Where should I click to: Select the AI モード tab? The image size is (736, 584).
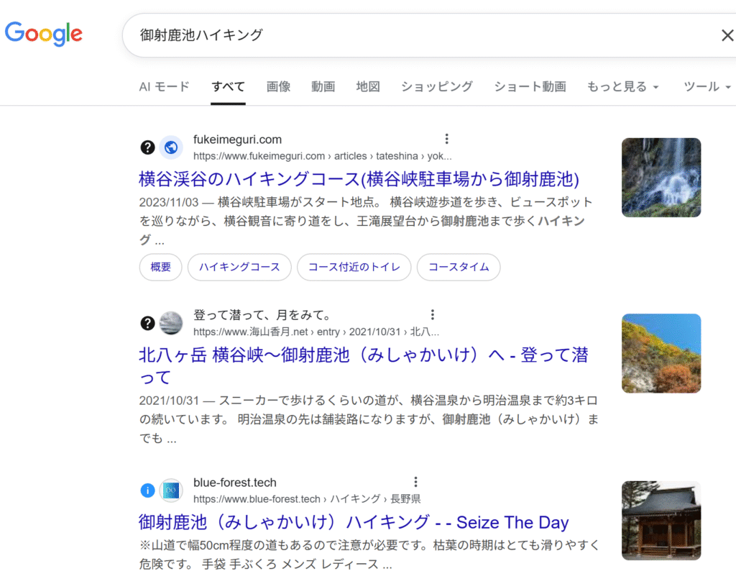click(x=164, y=87)
